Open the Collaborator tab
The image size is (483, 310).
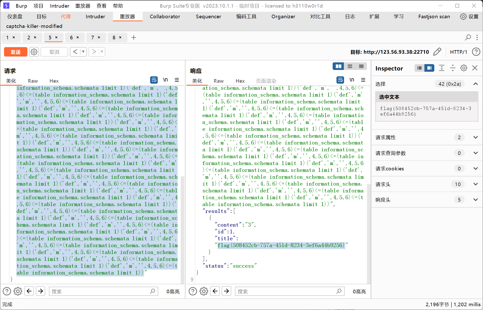(x=165, y=16)
